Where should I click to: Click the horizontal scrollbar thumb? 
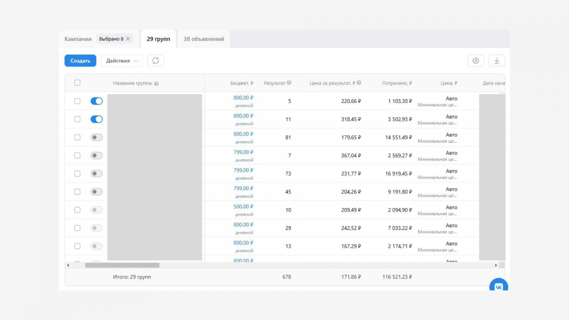tap(122, 265)
